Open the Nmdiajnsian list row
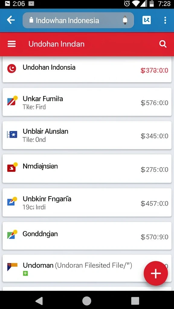Image resolution: width=174 pixels, height=309 pixels. pos(87,168)
